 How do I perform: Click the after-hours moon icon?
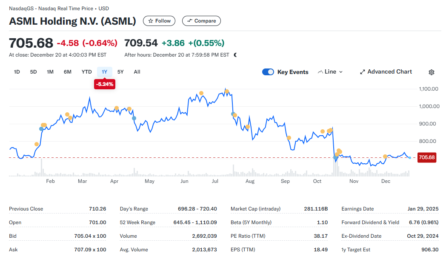pyautogui.click(x=235, y=55)
